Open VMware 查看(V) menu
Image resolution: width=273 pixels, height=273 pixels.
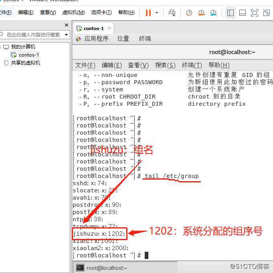click(48, 12)
